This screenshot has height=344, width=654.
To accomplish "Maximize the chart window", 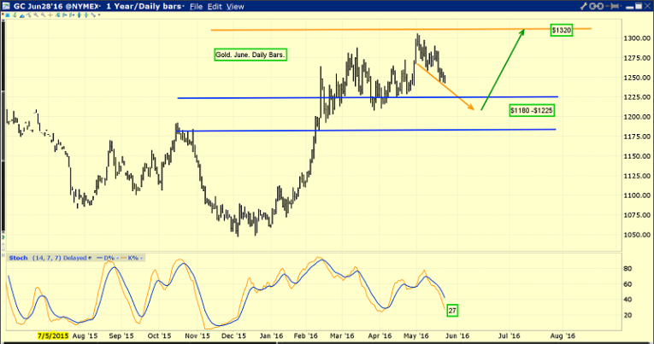I will 636,5.
